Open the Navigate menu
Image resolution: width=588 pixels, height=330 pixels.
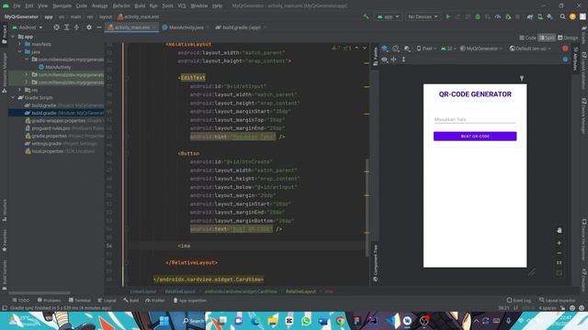[62, 6]
